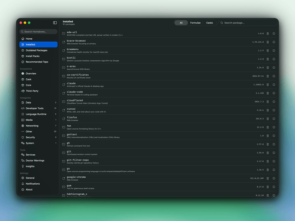295x221 pixels.
Task: Focus the Search Homebrew field
Action: coord(38,32)
